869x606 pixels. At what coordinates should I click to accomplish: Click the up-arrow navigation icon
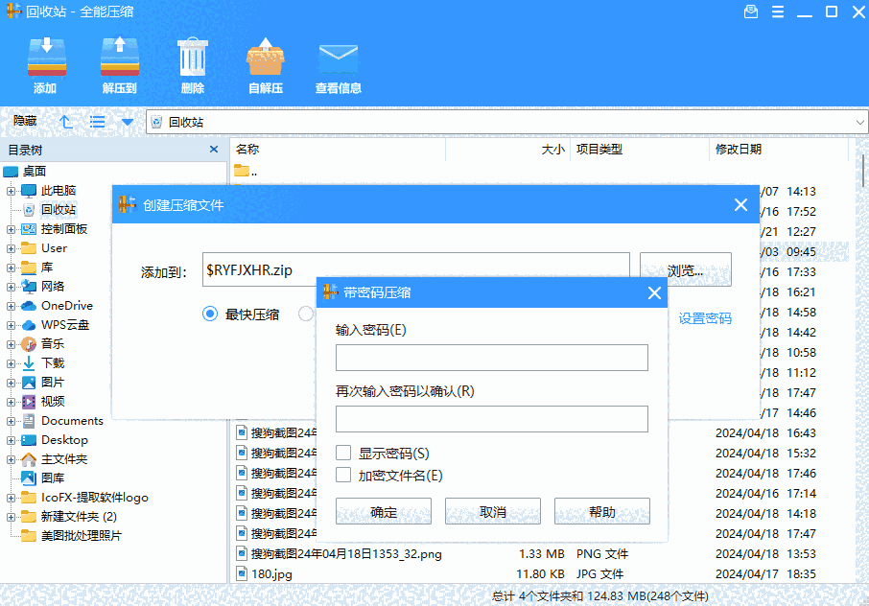65,122
